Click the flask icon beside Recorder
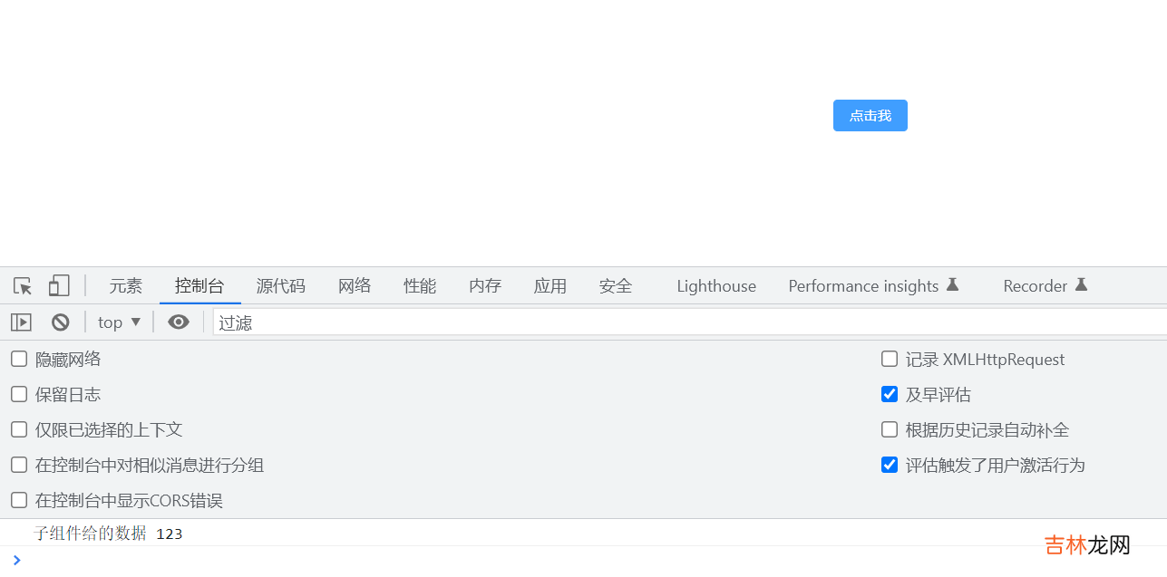This screenshot has height=577, width=1167. click(1081, 285)
